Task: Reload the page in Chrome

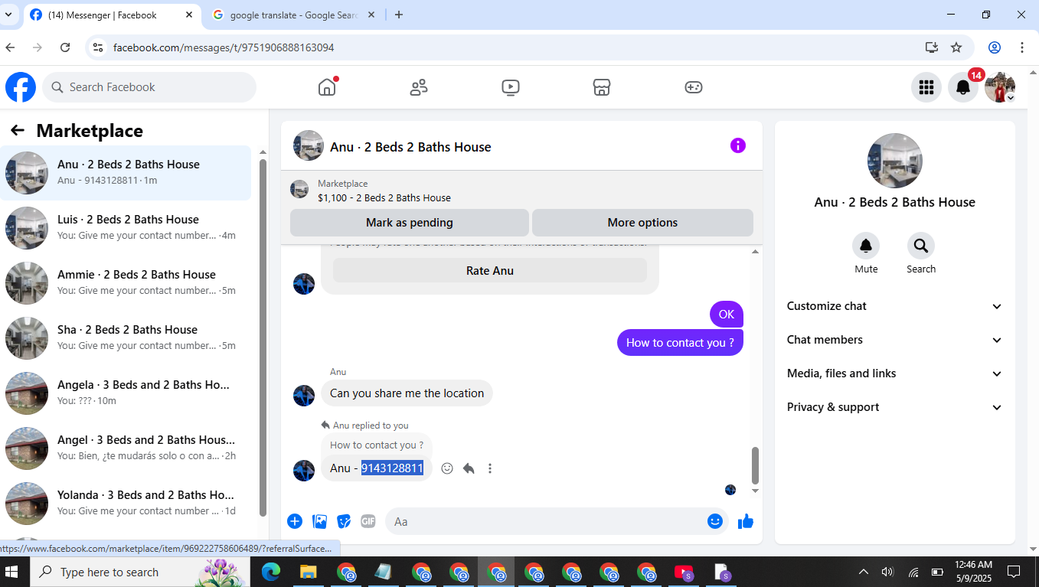Action: click(65, 47)
